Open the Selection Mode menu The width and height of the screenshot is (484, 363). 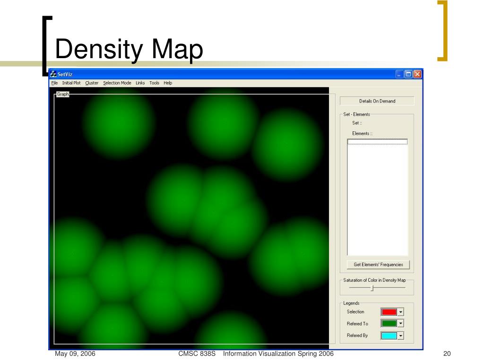coord(117,83)
